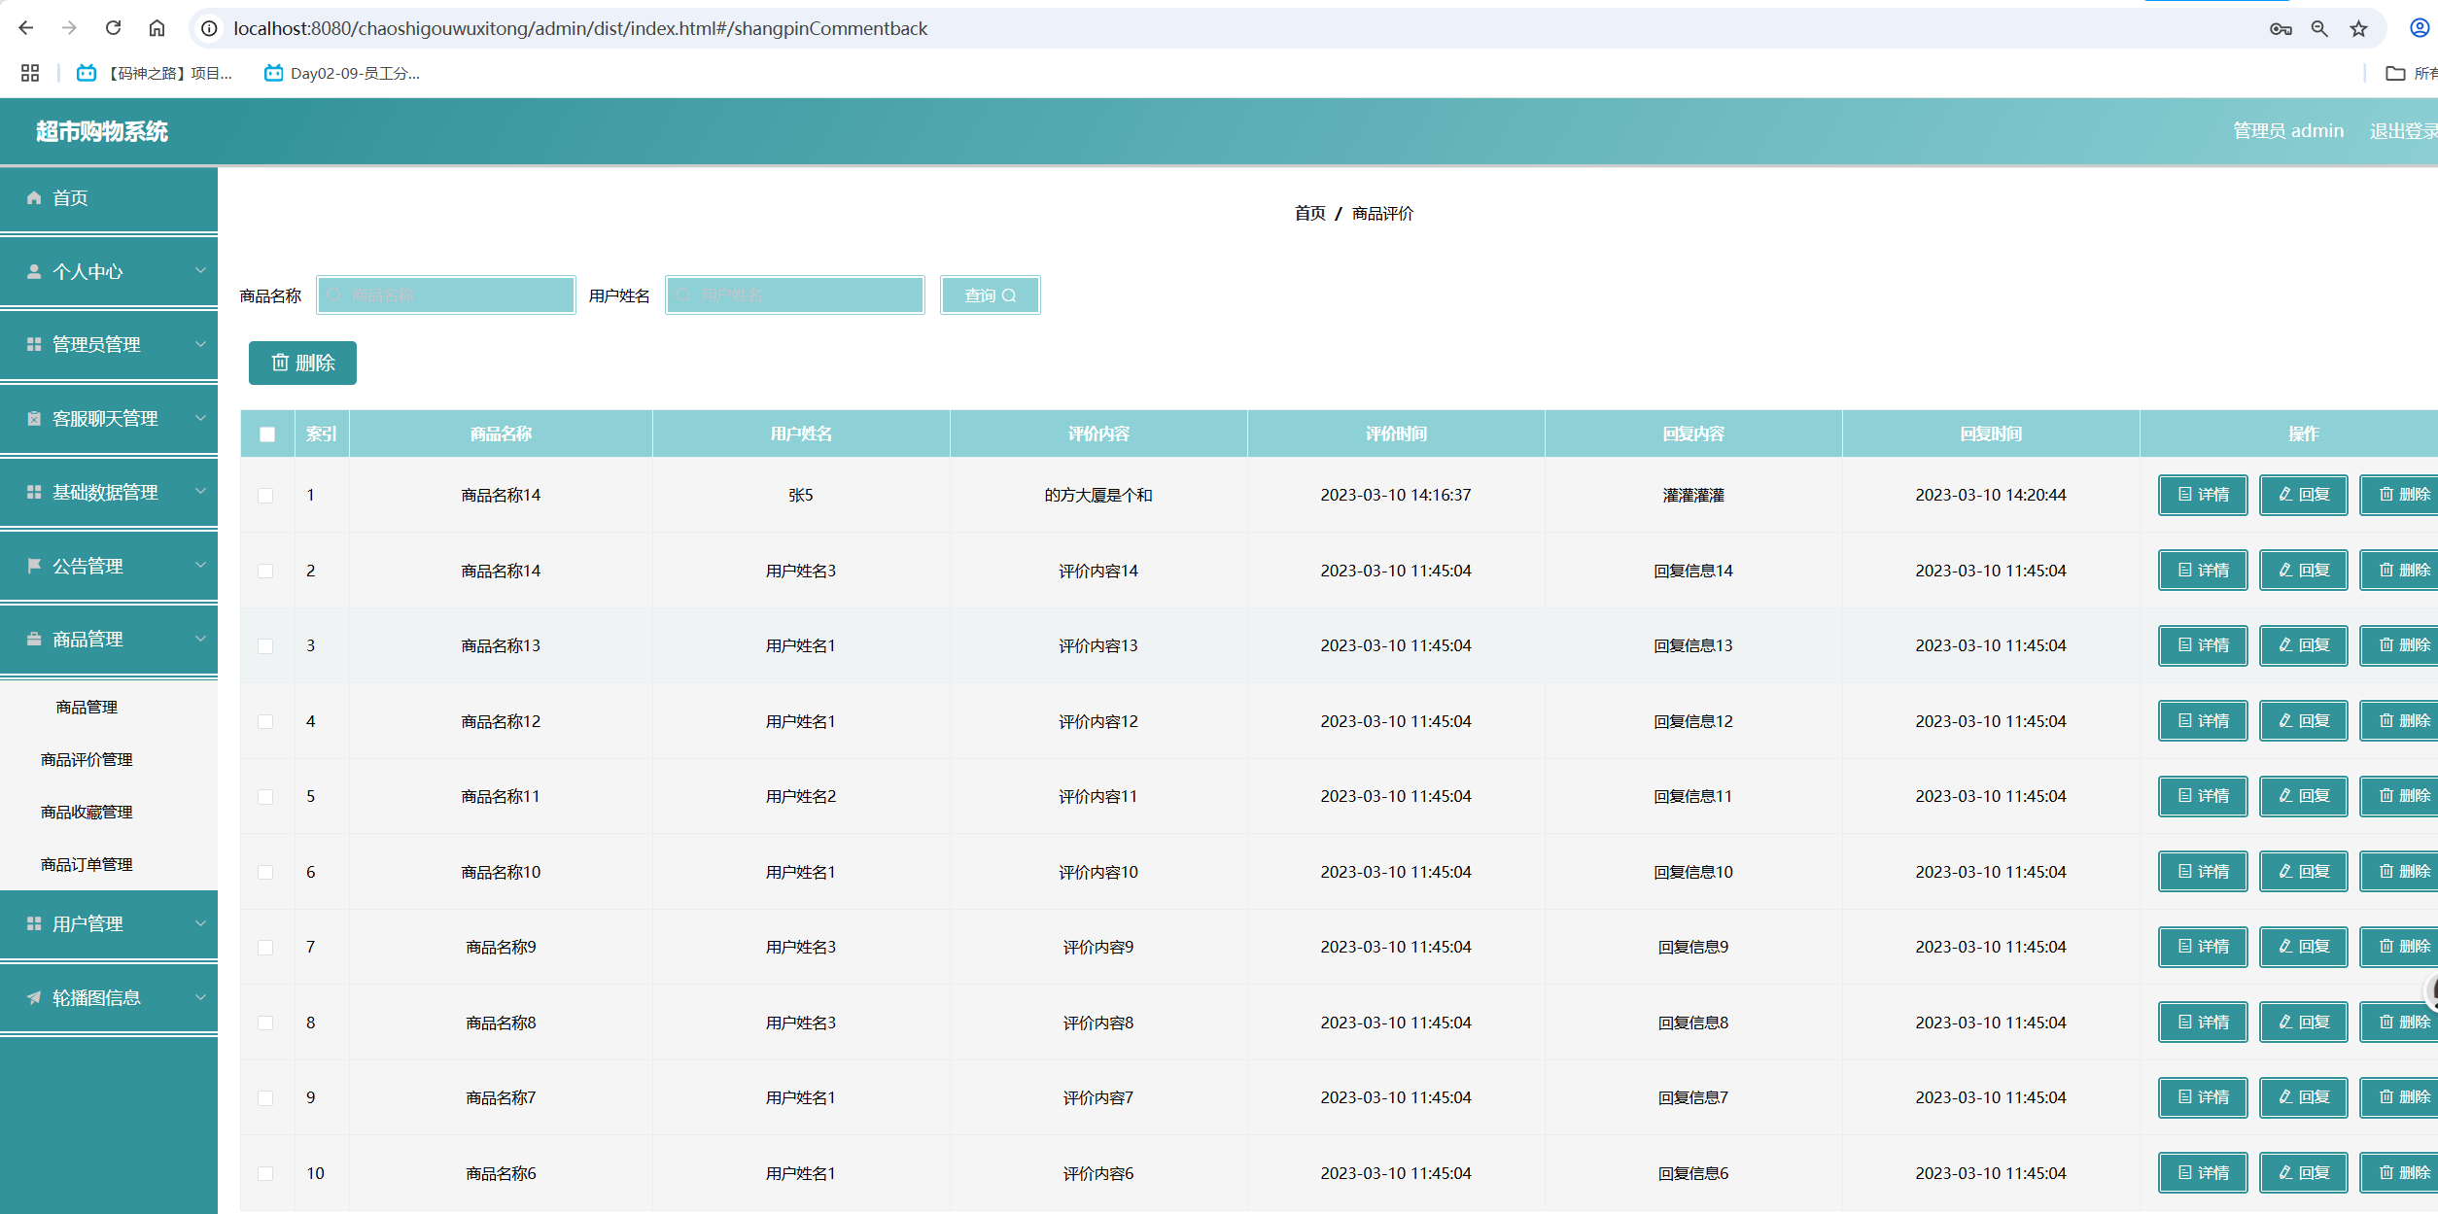Viewport: 2438px width, 1214px height.
Task: Click 回复 for the 张5 review row
Action: (2304, 495)
